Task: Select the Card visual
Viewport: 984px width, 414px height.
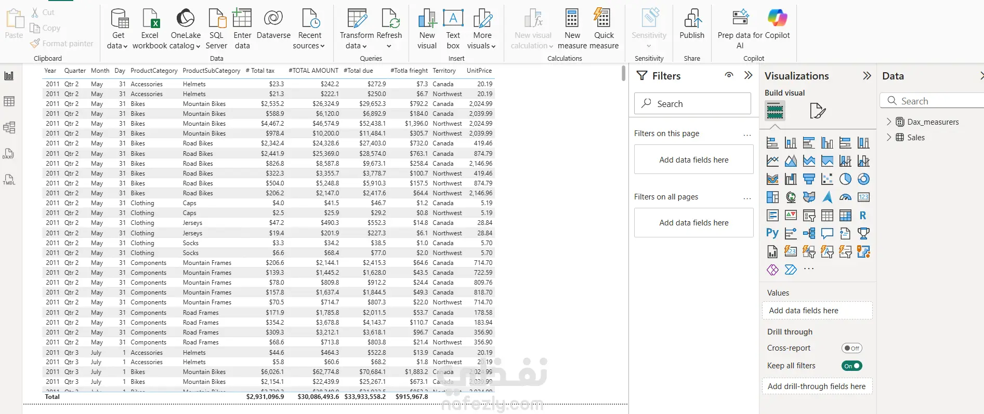Action: 863,197
